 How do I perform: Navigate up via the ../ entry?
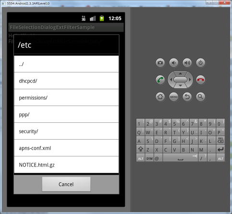pos(66,64)
